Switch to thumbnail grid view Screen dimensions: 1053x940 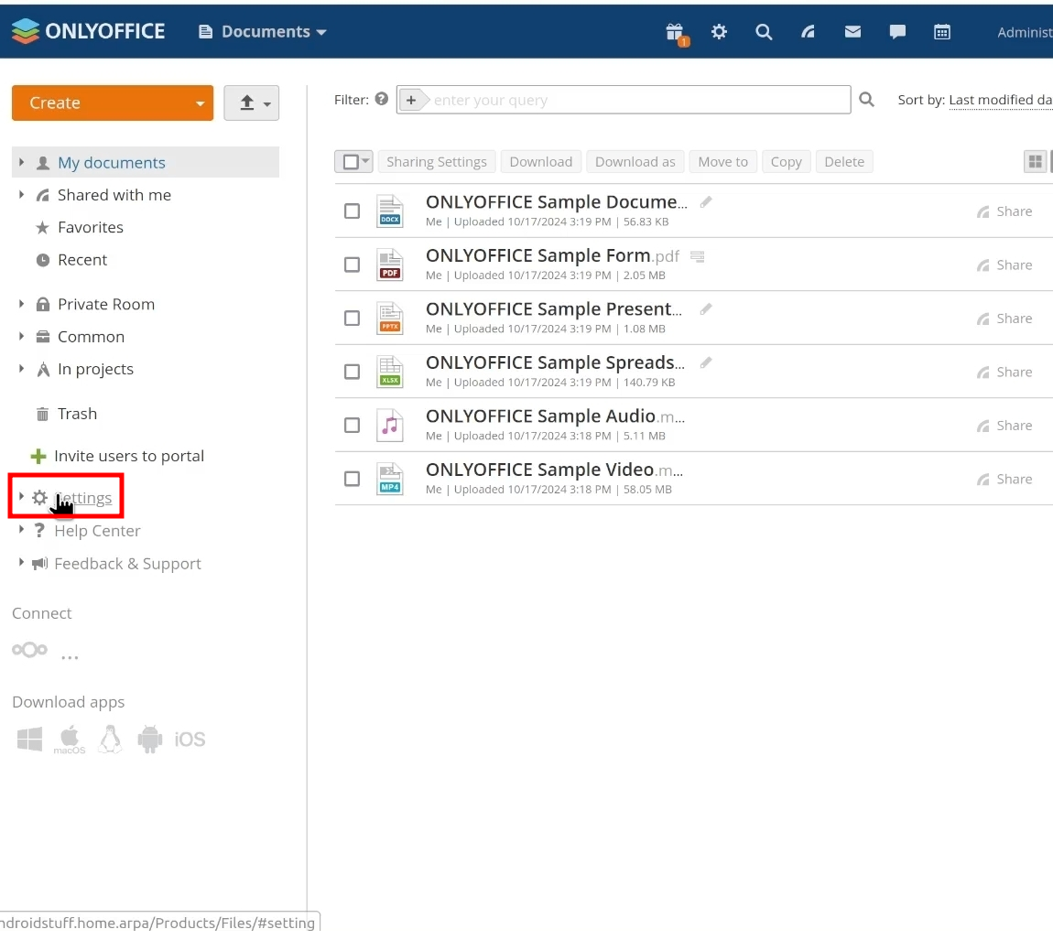click(x=1036, y=161)
